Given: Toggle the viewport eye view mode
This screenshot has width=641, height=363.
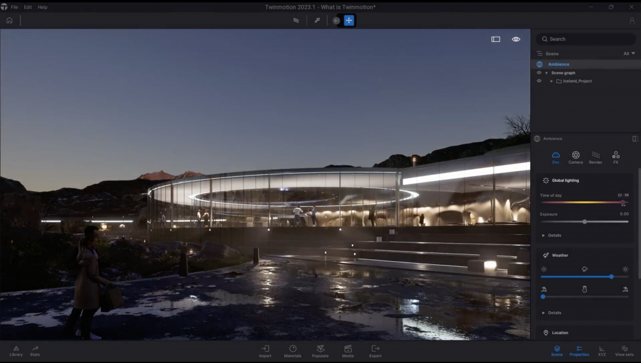Looking at the screenshot, I should (x=516, y=39).
